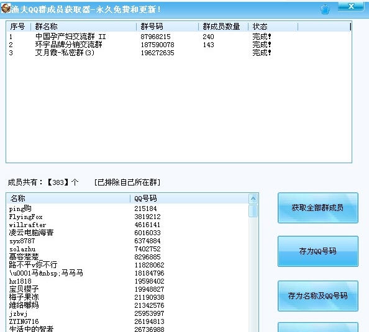Click QQ number 3819212
Image resolution: width=369 pixels, height=332 pixels.
coord(147,217)
